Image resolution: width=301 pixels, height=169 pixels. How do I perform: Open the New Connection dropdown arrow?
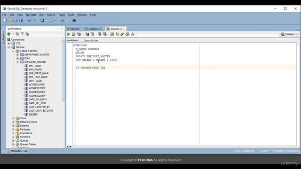13,34
